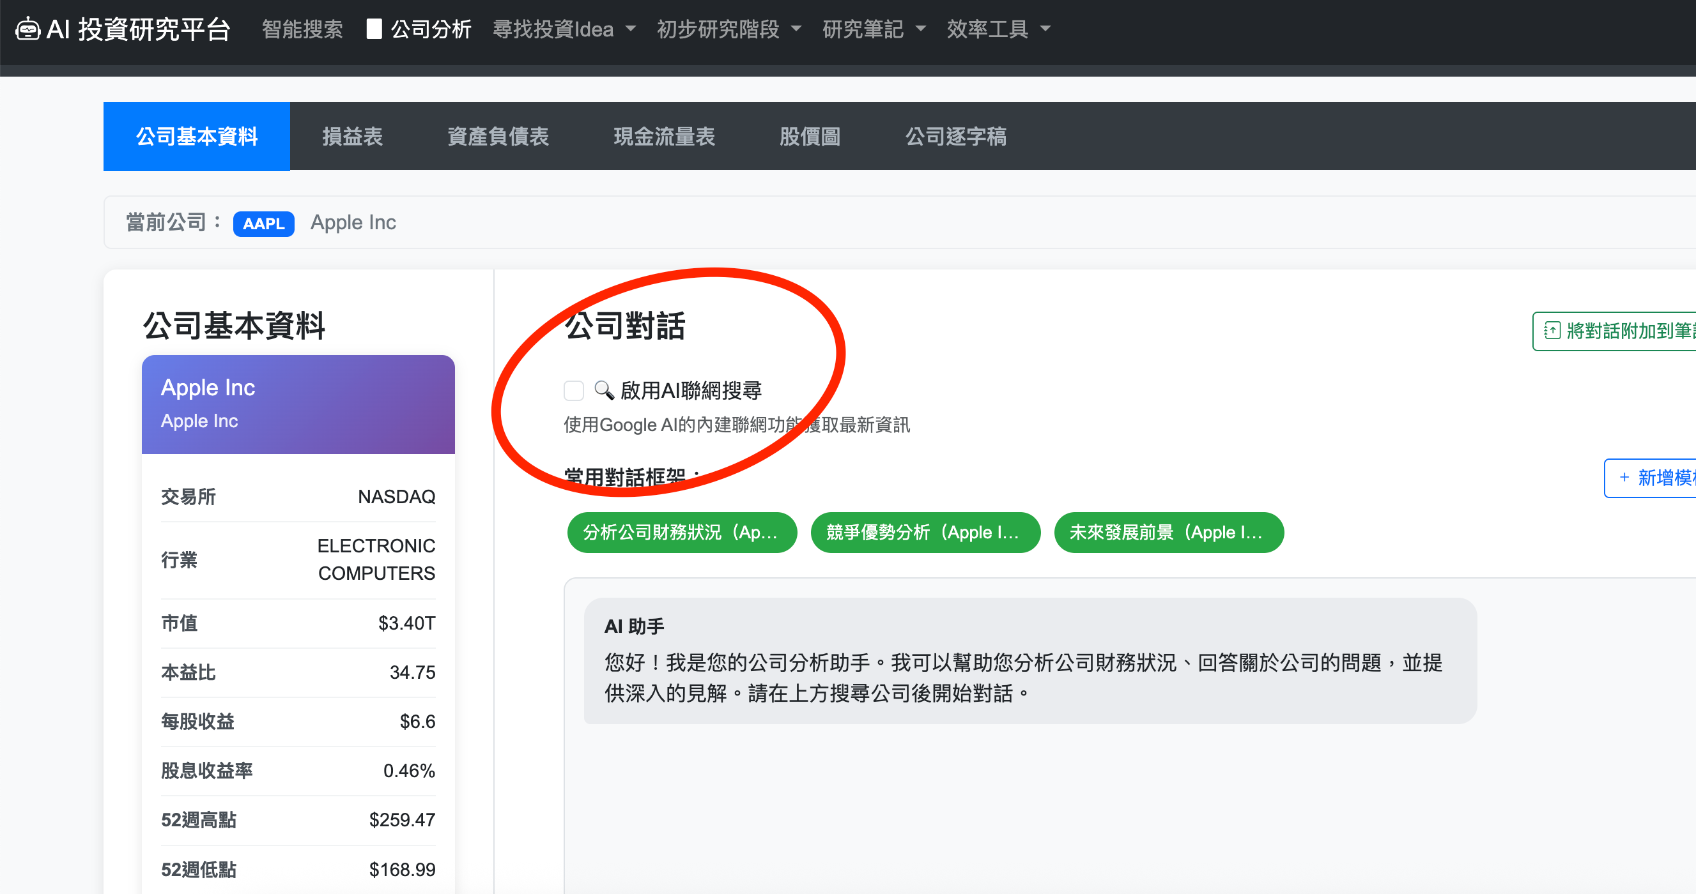Enable the AI聯網搜尋 checkbox
The image size is (1696, 894).
[573, 391]
